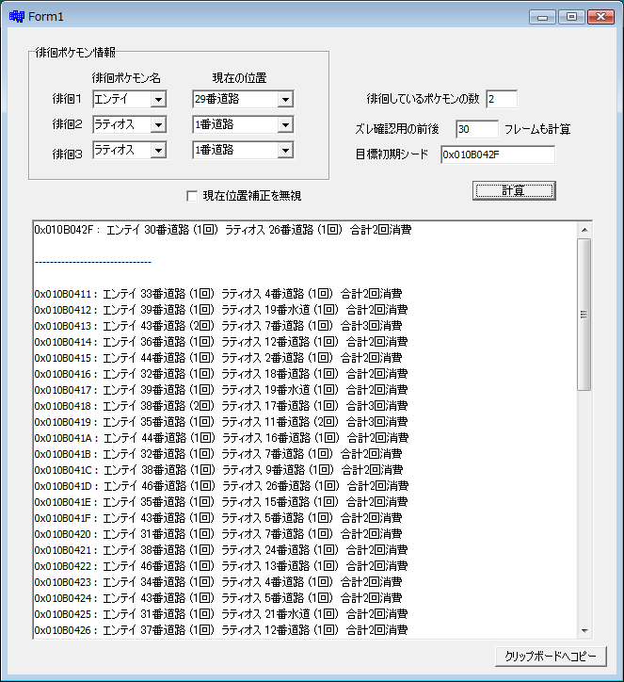Viewport: 624px width, 682px height.
Task: Click the Form1 application icon in title bar
Action: click(x=17, y=17)
